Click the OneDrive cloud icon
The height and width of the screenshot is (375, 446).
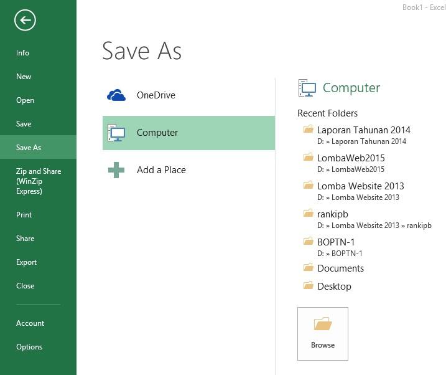tap(116, 95)
